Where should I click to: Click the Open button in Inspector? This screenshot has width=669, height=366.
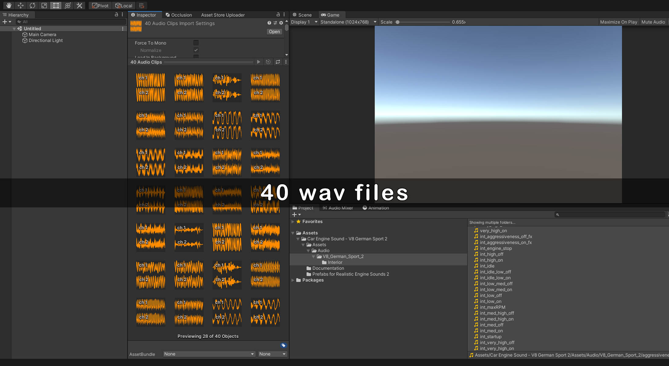(274, 32)
